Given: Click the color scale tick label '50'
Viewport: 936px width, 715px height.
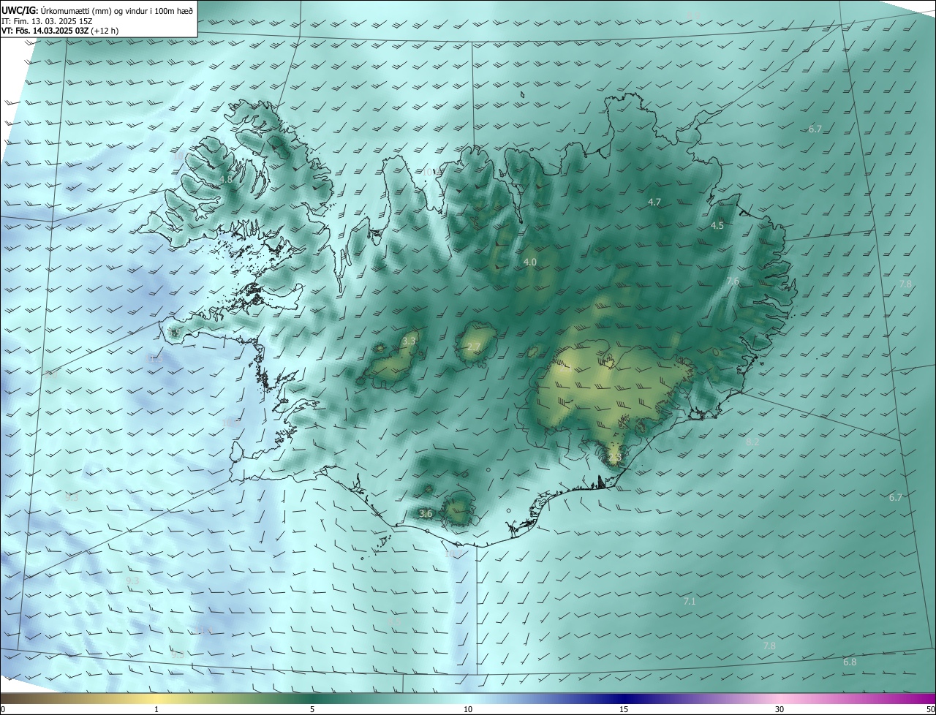Looking at the screenshot, I should click(x=930, y=710).
